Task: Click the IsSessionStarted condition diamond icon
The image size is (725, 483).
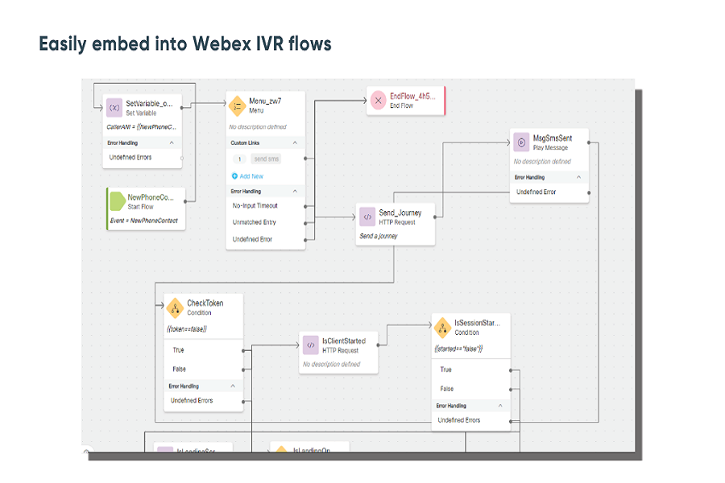Action: click(442, 328)
